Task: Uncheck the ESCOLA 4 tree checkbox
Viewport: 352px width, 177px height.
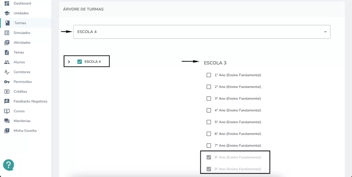Action: point(79,62)
